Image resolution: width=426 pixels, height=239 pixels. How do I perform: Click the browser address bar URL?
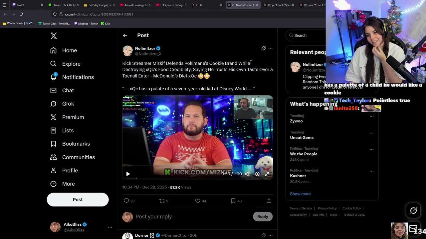[99, 14]
